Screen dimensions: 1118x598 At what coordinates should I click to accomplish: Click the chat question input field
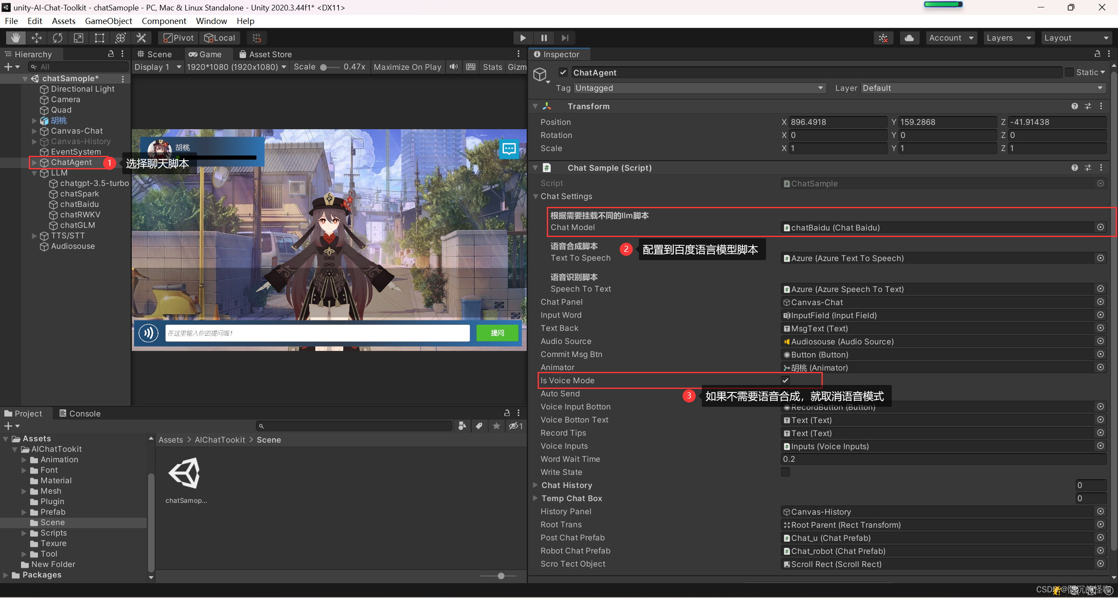click(317, 333)
